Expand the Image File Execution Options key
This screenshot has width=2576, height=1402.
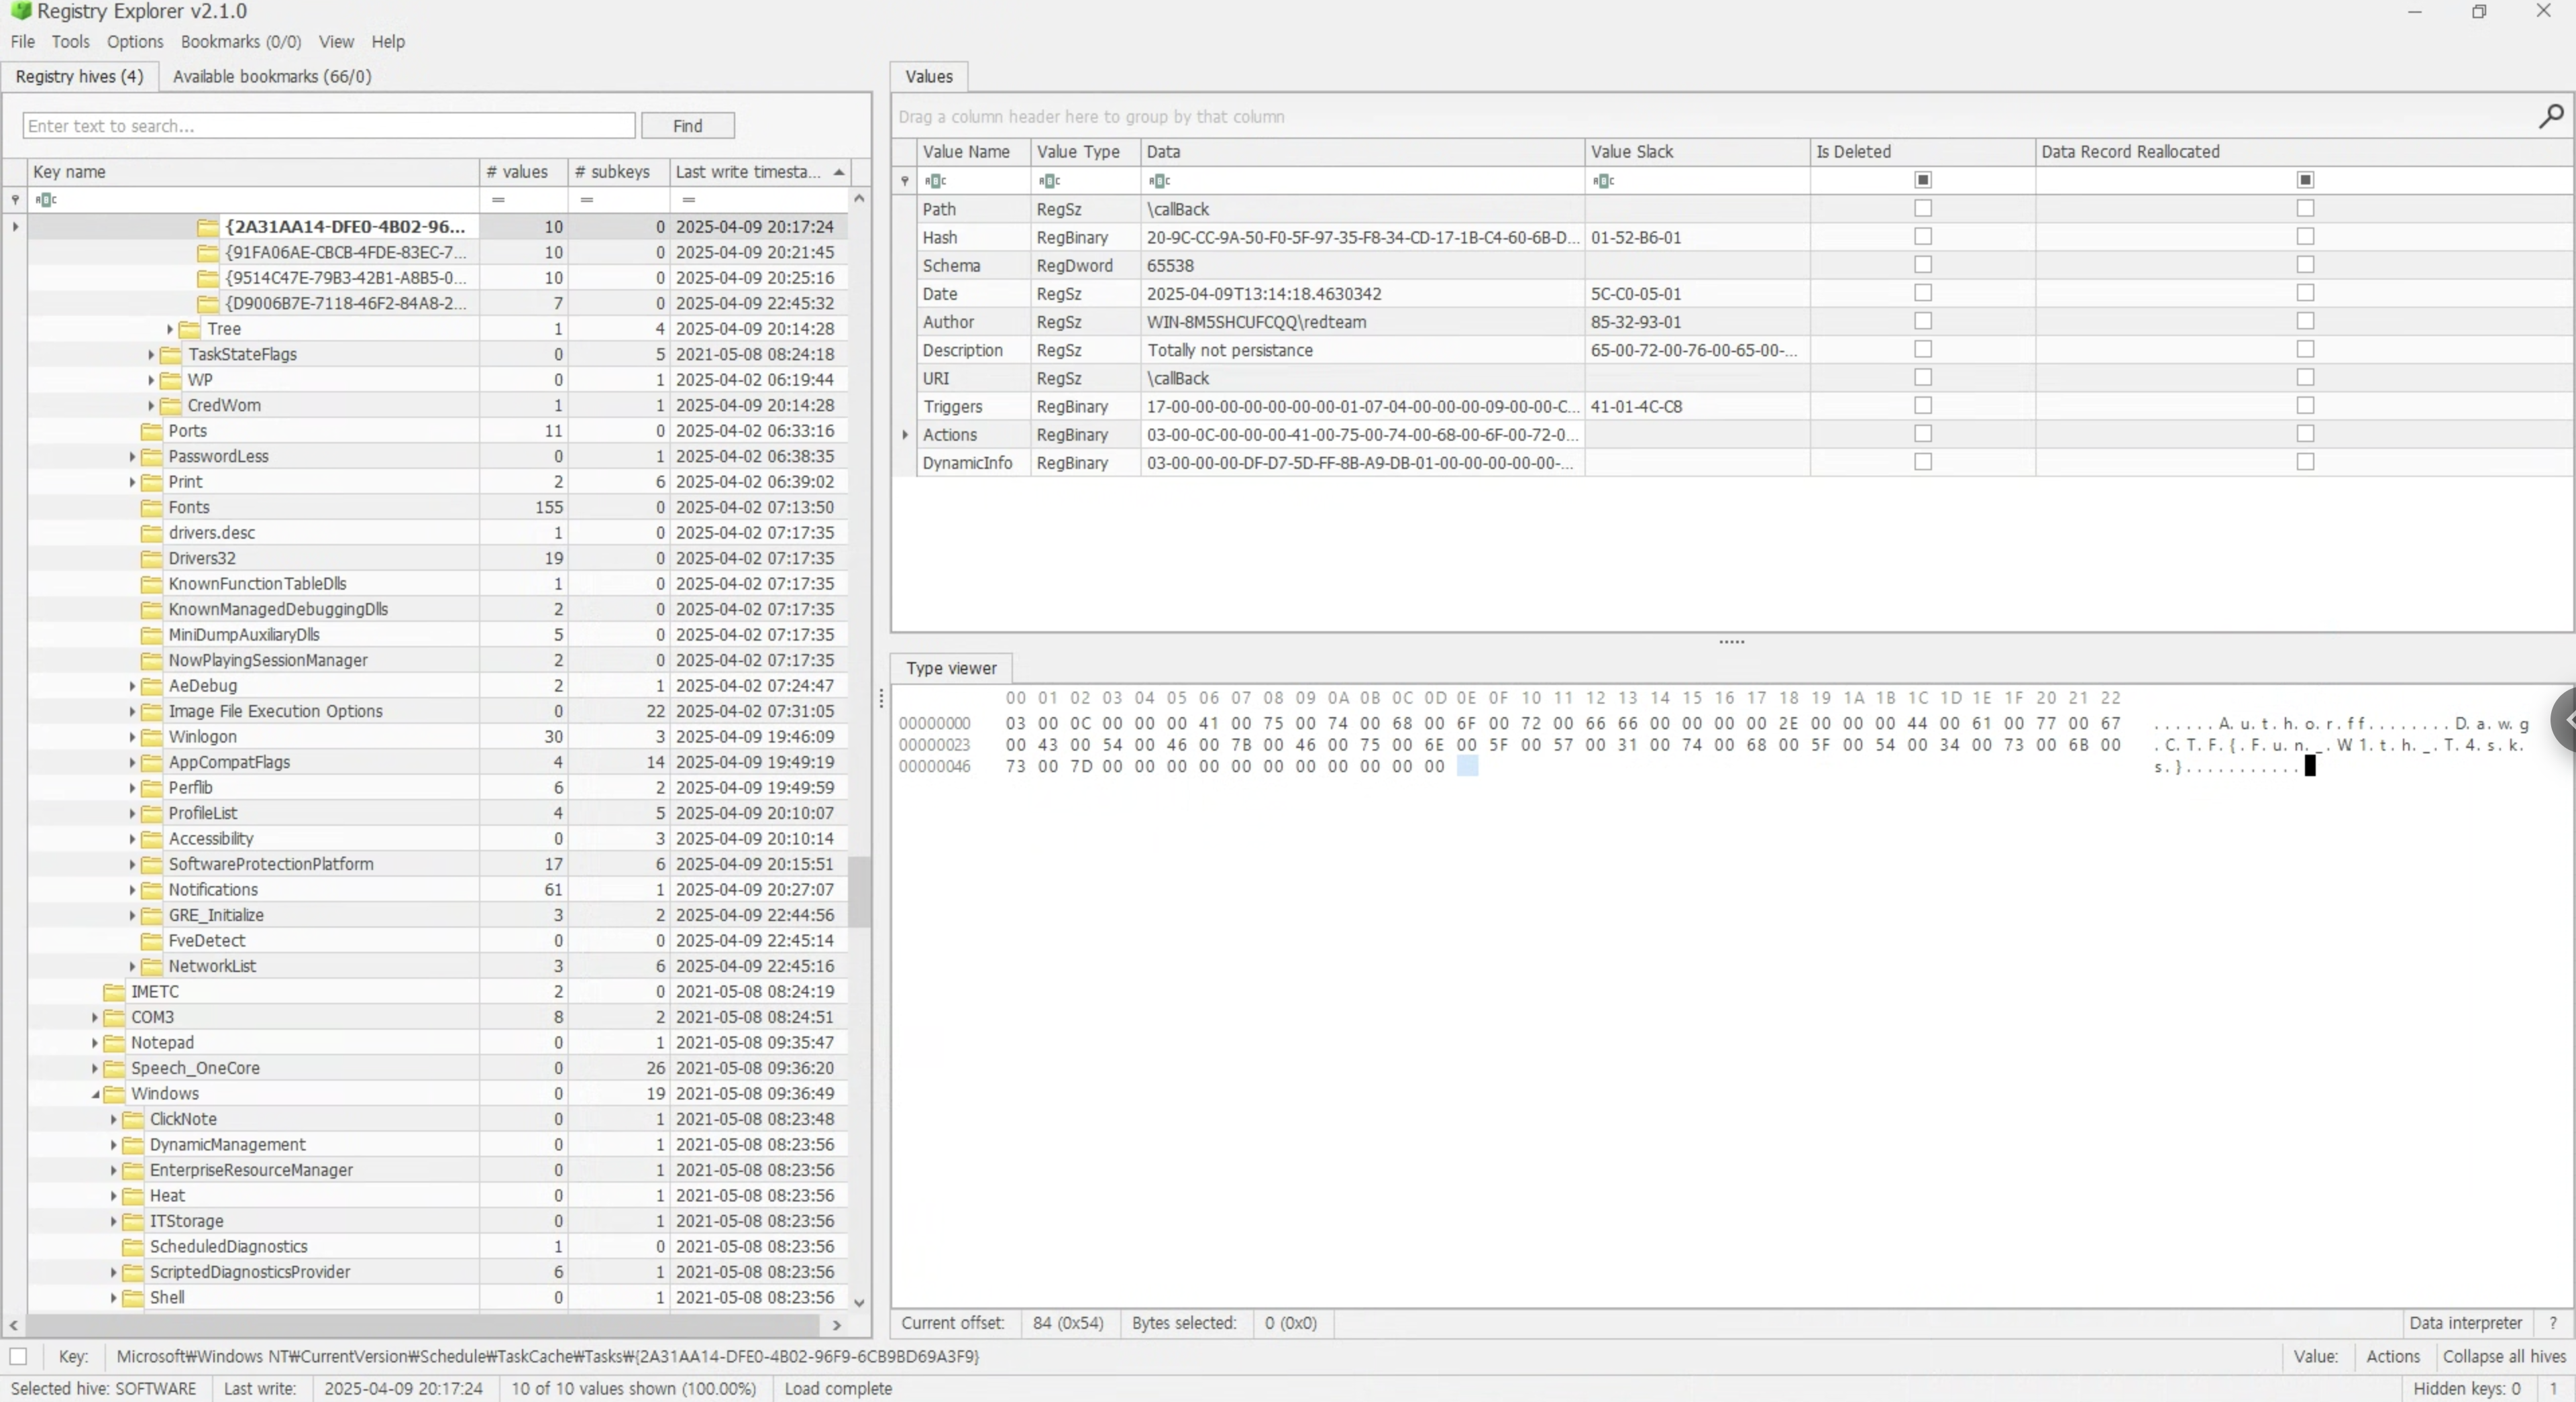(132, 711)
